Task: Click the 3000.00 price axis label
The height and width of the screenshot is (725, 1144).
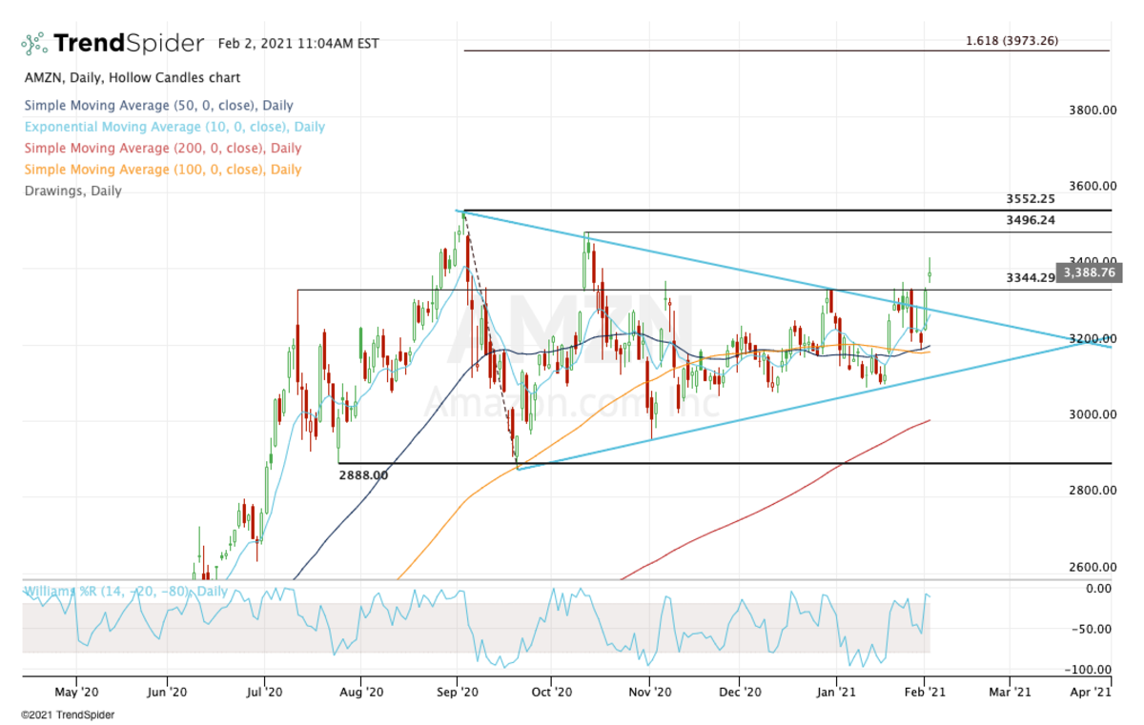Action: coord(1093,414)
